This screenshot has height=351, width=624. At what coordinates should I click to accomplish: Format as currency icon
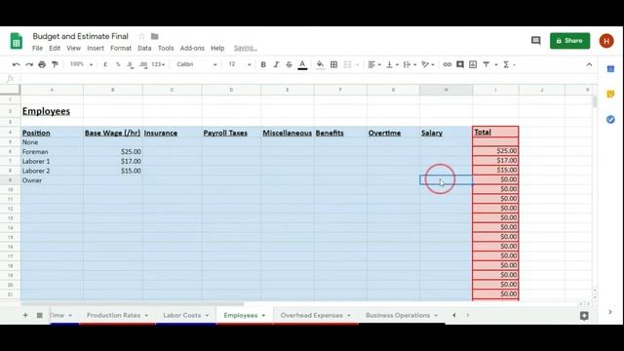(x=105, y=64)
